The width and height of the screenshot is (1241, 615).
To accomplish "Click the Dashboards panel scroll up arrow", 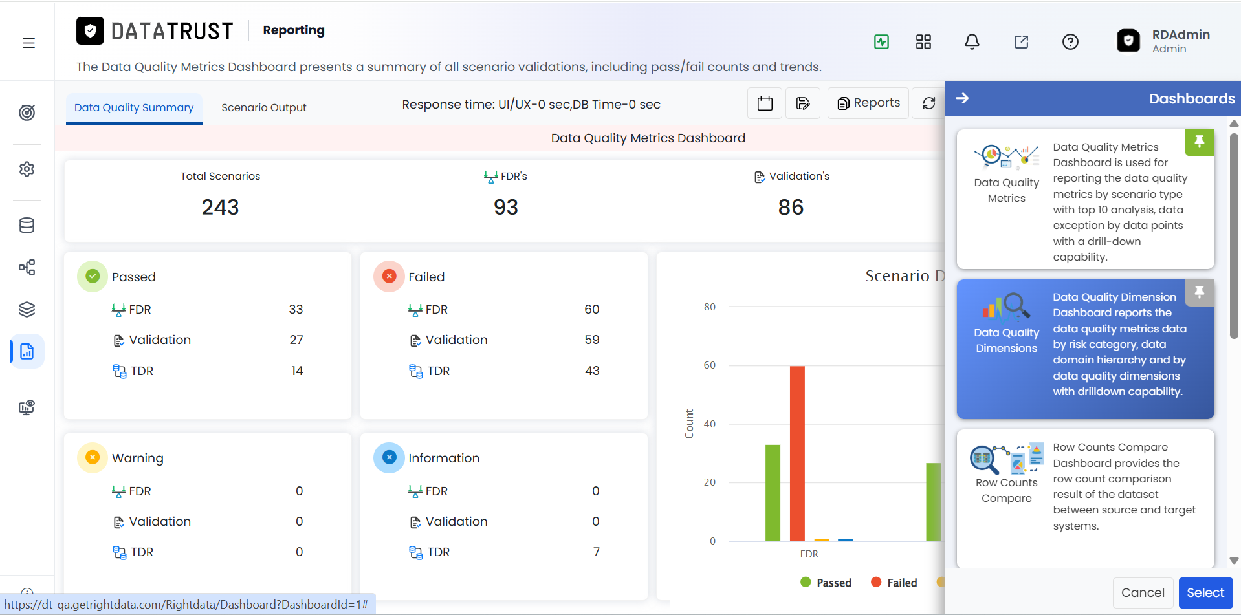I will pos(1234,123).
